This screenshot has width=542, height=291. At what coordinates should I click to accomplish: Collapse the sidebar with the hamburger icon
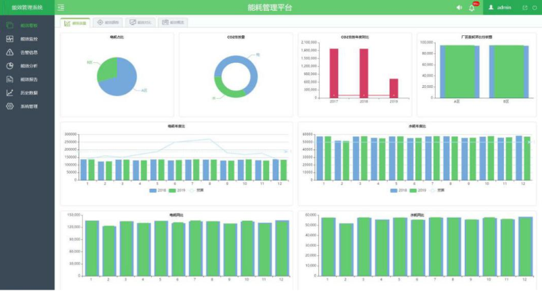[x=62, y=7]
